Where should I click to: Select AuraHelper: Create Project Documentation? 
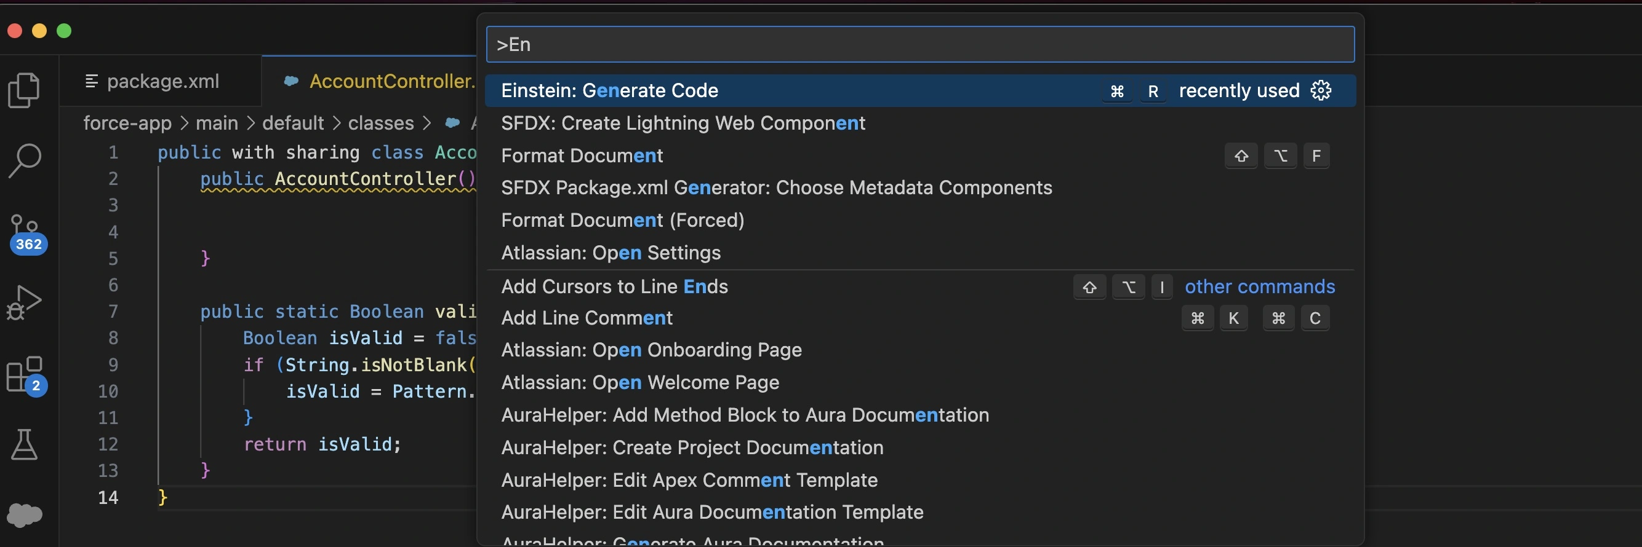coord(920,447)
